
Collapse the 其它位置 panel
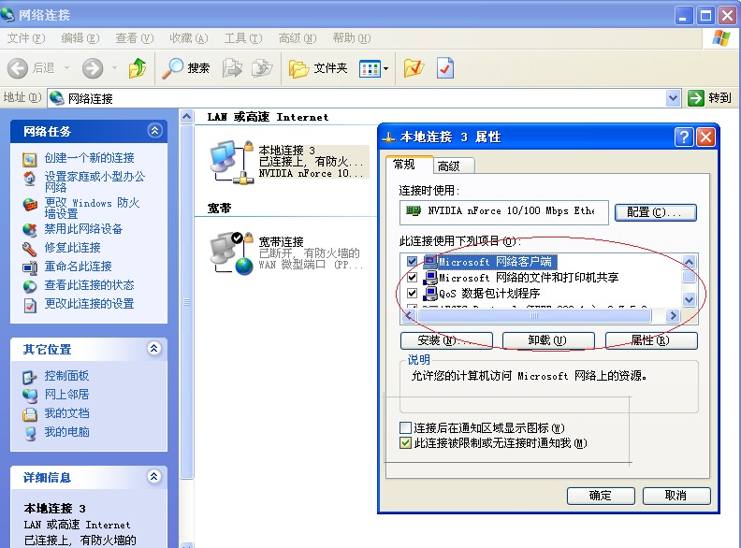coord(154,349)
